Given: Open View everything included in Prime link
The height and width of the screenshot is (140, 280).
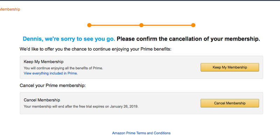Looking at the screenshot, I should point(51,73).
